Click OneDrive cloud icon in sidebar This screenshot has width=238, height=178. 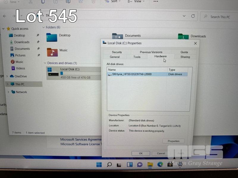12,76
